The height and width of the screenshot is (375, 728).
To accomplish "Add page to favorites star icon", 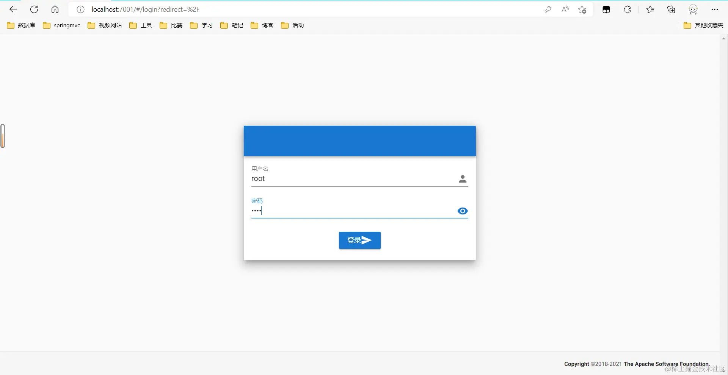I will click(582, 9).
